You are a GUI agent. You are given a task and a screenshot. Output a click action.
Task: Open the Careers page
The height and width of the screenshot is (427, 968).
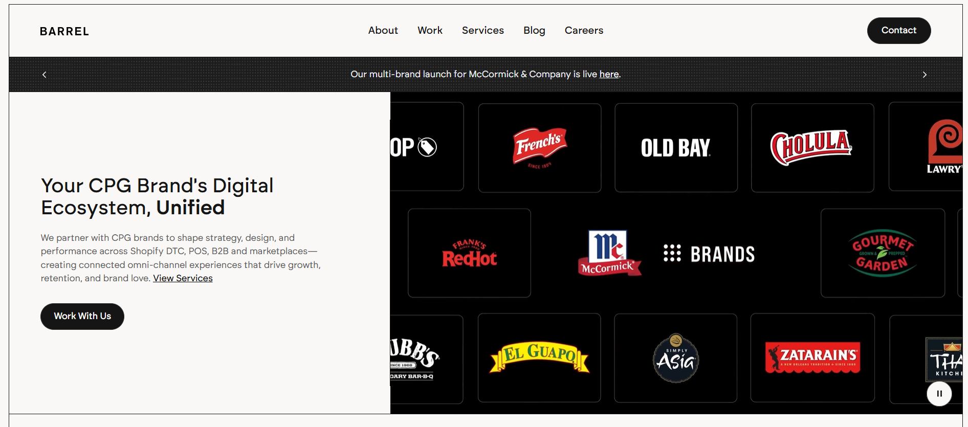584,30
